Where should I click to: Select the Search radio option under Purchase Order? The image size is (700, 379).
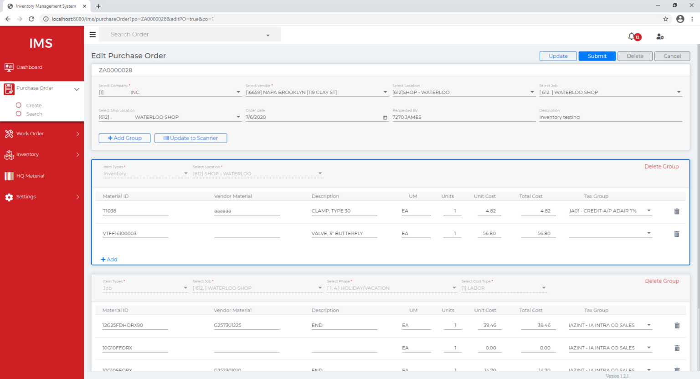(x=19, y=113)
